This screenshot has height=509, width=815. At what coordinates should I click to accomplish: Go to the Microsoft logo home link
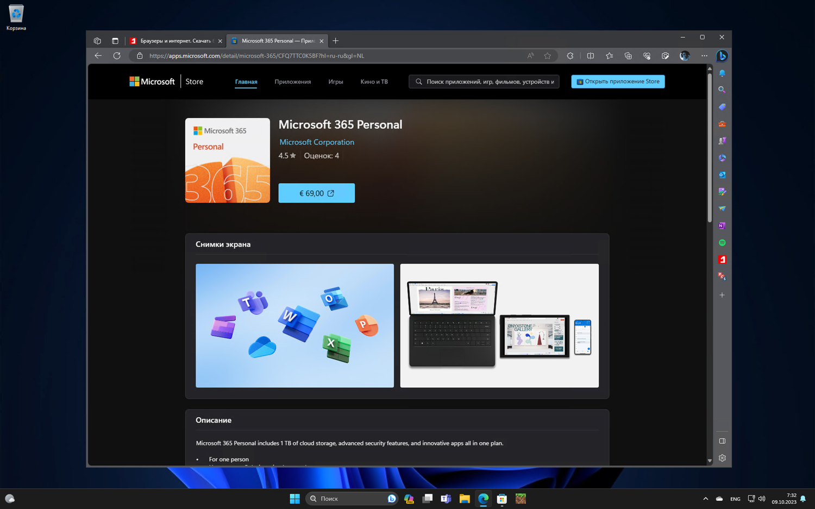coord(152,81)
